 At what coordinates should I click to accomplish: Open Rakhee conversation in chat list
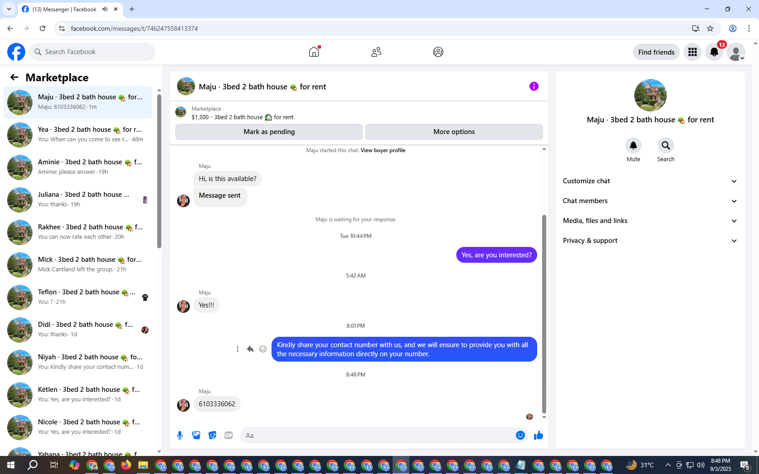[78, 232]
